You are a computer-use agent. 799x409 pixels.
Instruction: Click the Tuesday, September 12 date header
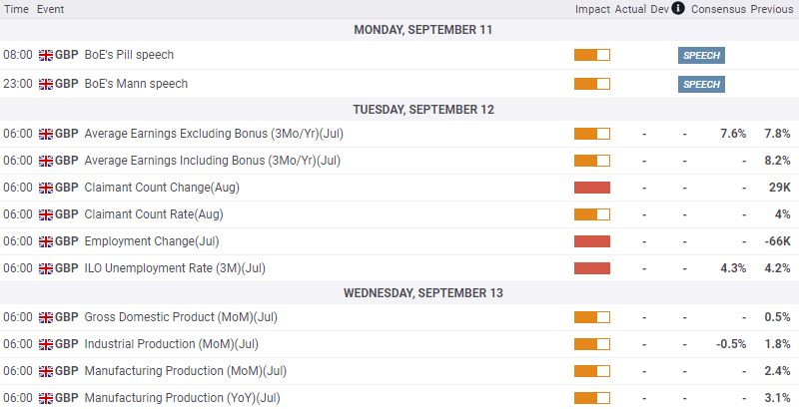[x=423, y=110]
